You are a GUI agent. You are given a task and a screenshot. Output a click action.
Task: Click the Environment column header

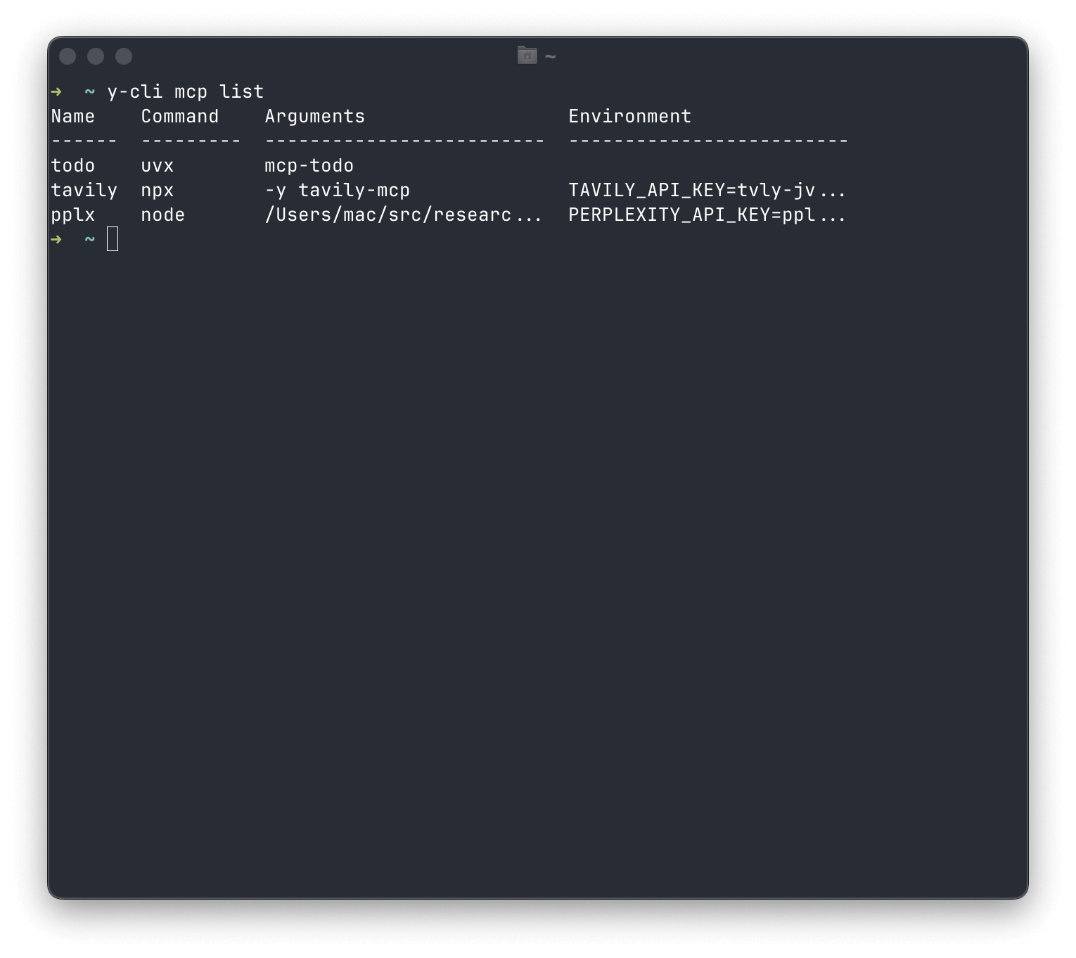point(629,116)
